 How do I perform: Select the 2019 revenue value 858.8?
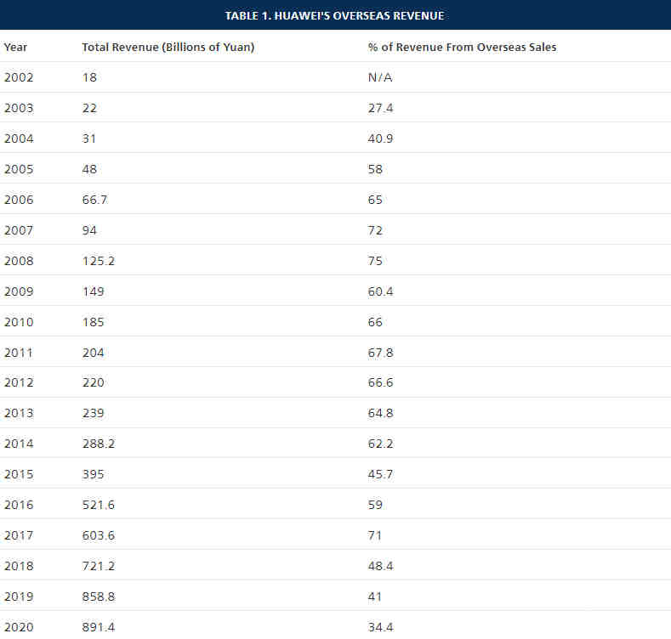tap(99, 597)
